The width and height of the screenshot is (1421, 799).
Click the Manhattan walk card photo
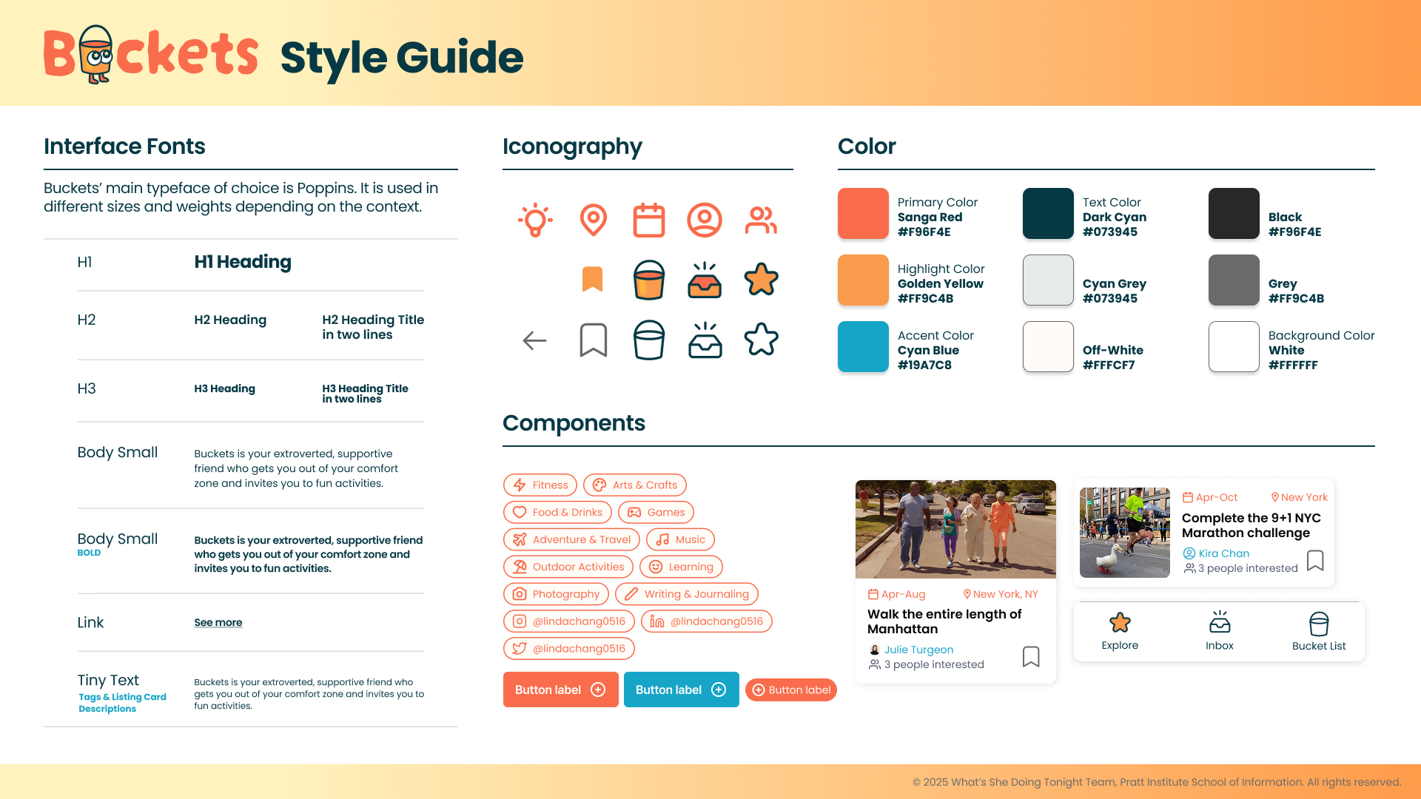[955, 529]
